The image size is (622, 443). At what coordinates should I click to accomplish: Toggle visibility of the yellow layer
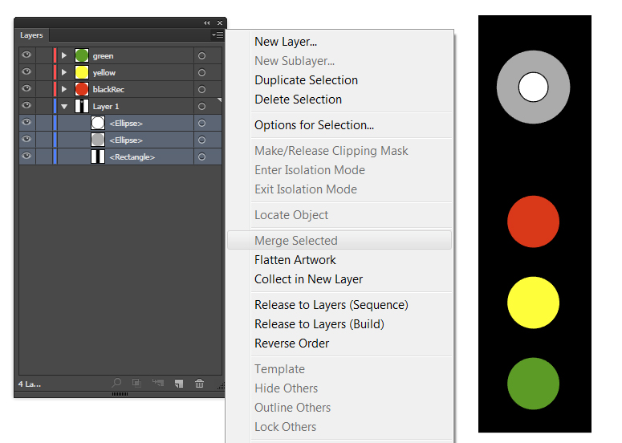tap(26, 72)
